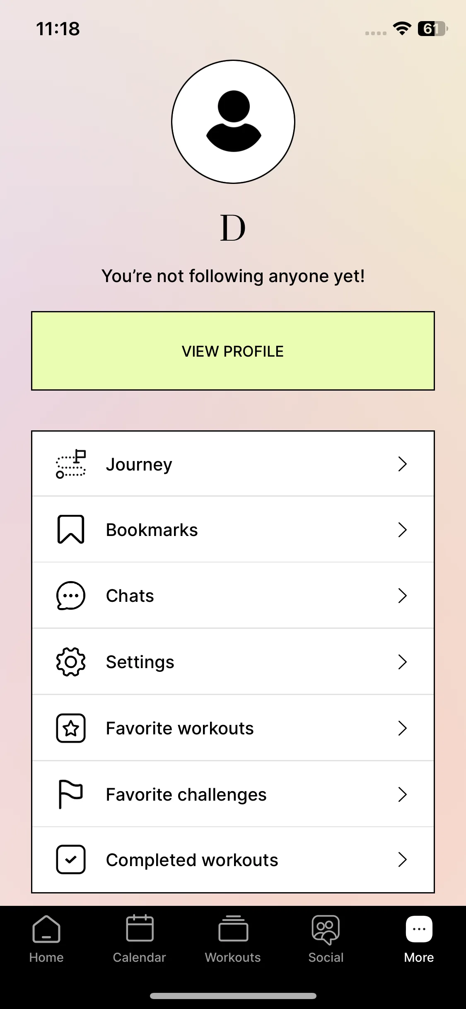Tap the Completed workouts checkmark icon
This screenshot has width=466, height=1009.
[x=71, y=860]
